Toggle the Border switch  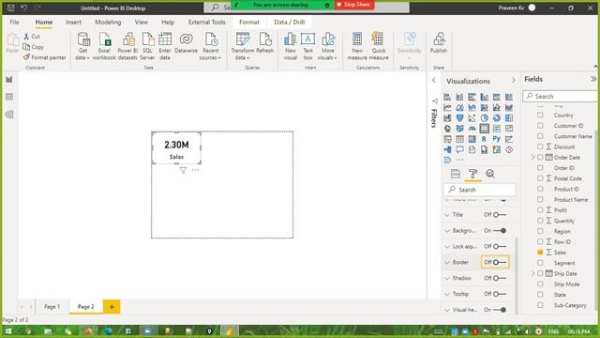[x=500, y=262]
